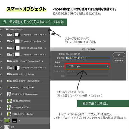129x129 pixels.
Task: Select the Petunia copy 4 layer row
Action: click(x=25, y=61)
